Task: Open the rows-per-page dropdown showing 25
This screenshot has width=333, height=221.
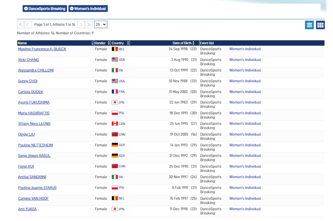Action: 101,25
